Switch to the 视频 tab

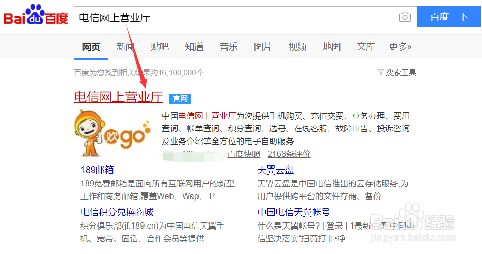click(x=297, y=47)
